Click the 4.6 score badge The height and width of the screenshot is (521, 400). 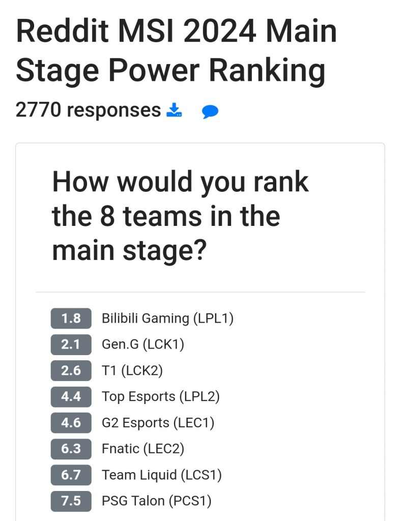71,423
